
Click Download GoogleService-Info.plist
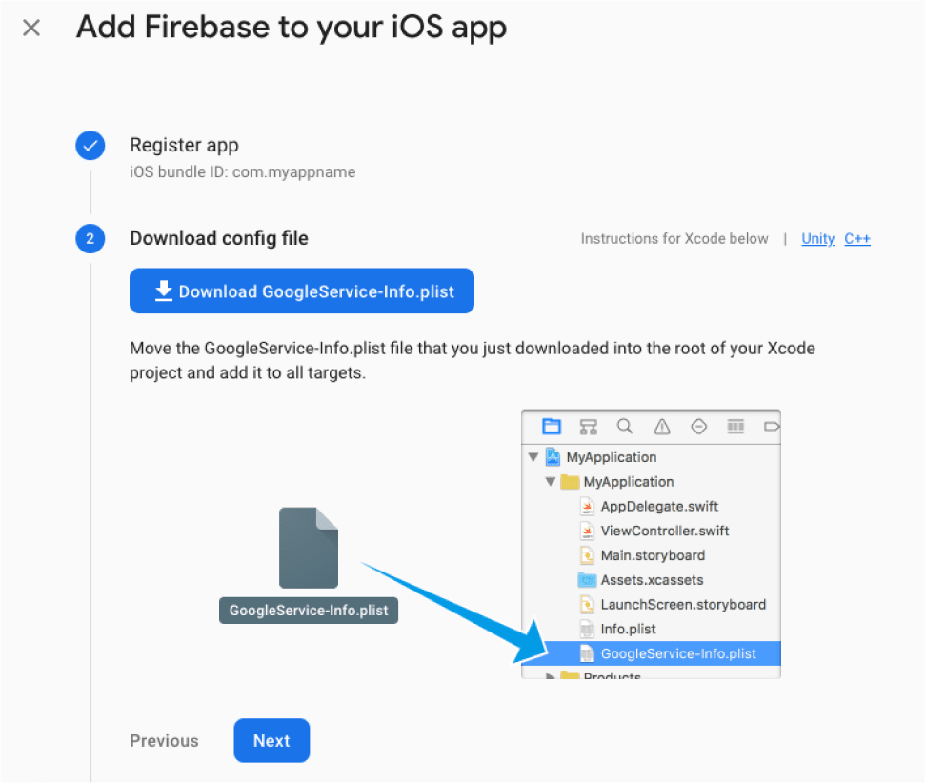[x=301, y=291]
